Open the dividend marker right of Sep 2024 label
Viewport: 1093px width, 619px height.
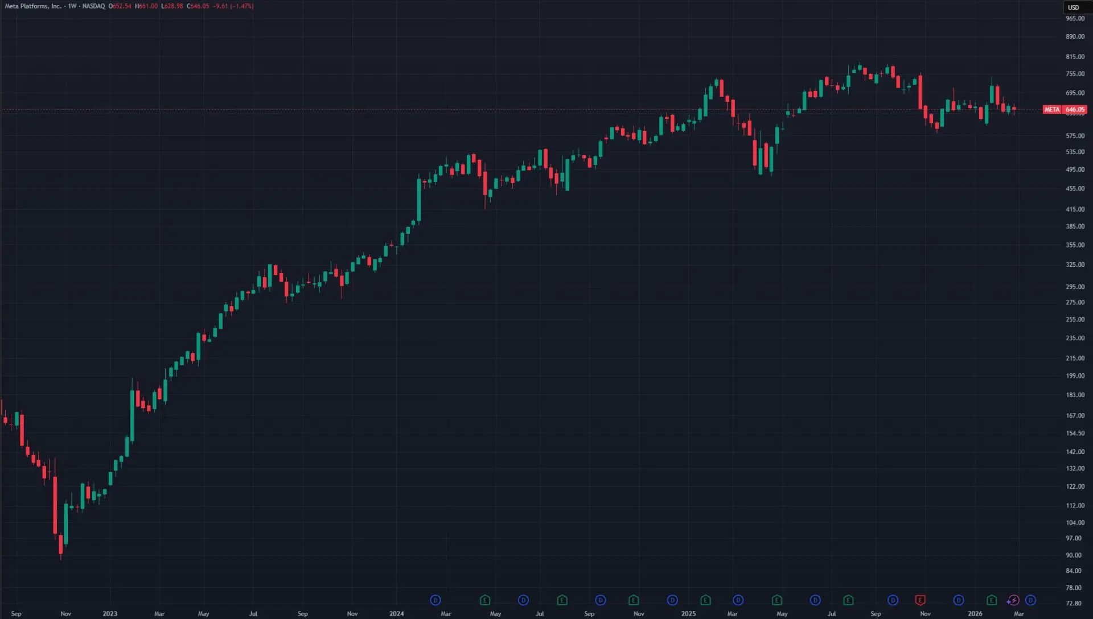pyautogui.click(x=601, y=600)
